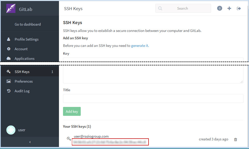Image resolution: width=249 pixels, height=149 pixels.
Task: Open Profile Settings in sidebar
Action: (26, 39)
